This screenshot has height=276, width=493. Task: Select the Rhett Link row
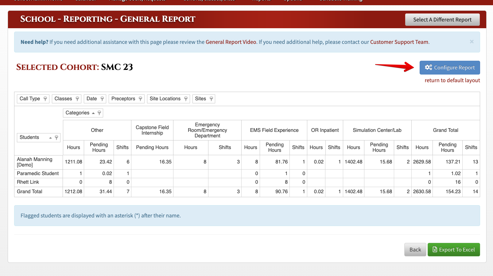[38, 182]
